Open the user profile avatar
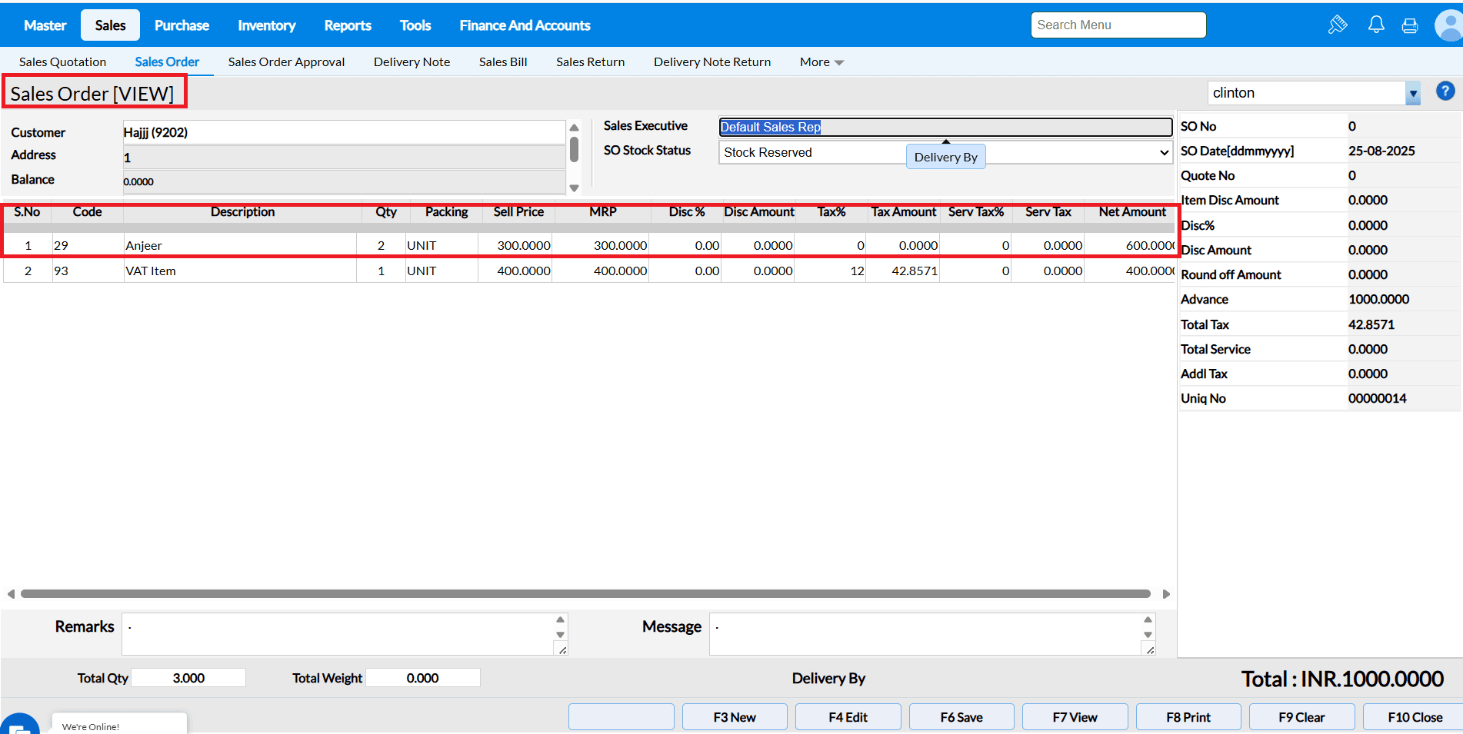The height and width of the screenshot is (734, 1463). [1449, 25]
